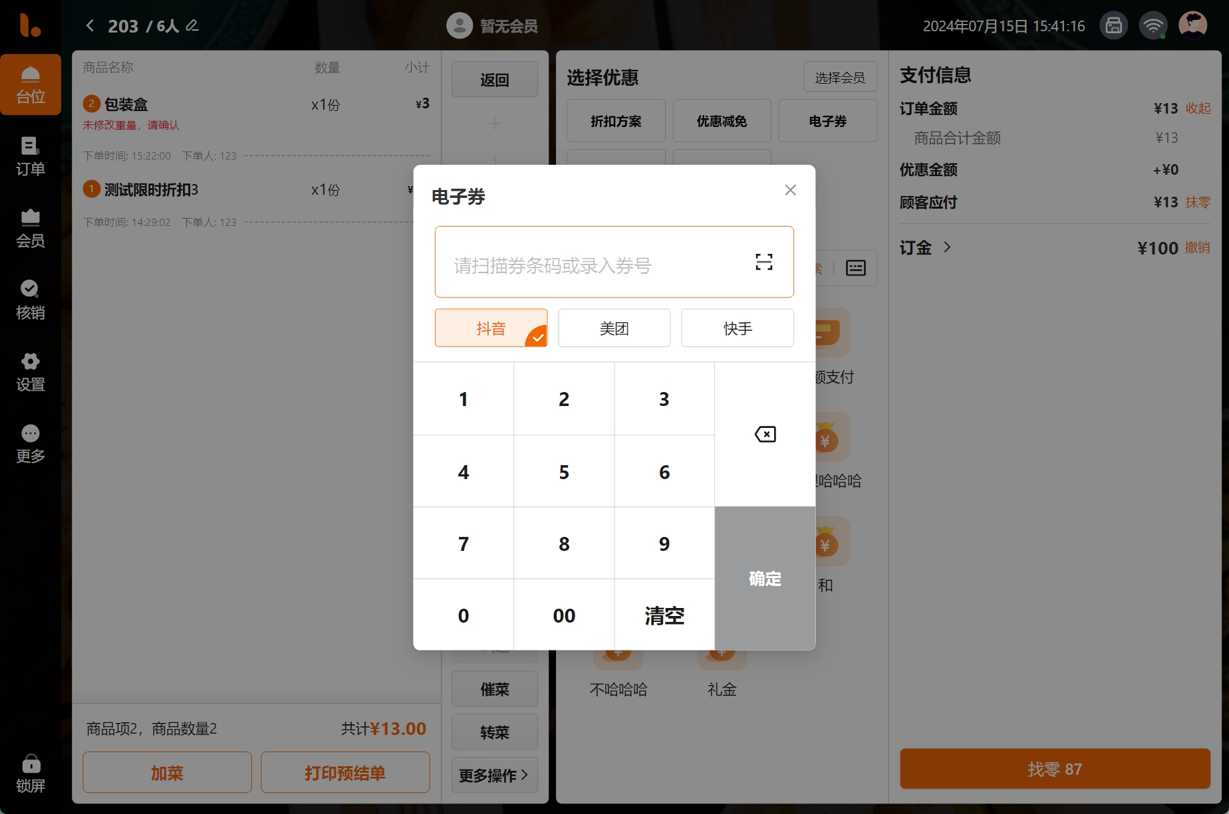
Task: Click the 找零 87 payment button
Action: 1055,769
